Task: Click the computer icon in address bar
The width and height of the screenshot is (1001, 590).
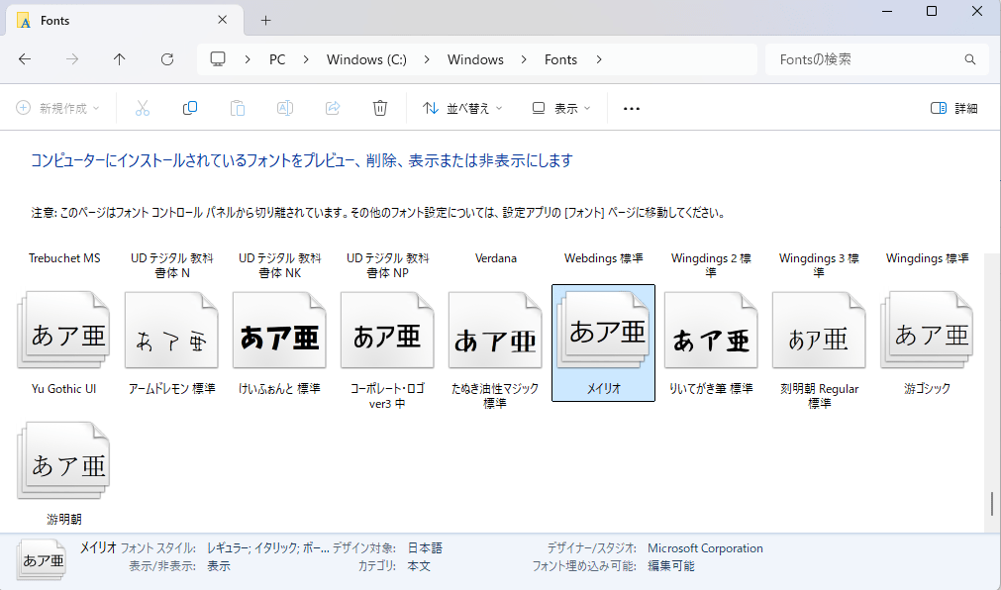Action: pos(219,59)
